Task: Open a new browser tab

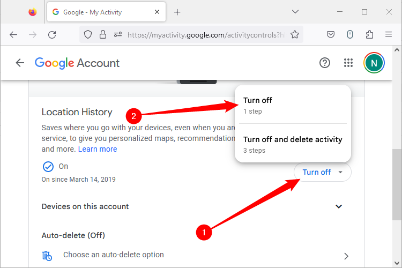Action: click(177, 12)
